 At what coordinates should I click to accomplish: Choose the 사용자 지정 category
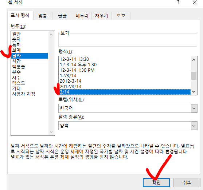[x=30, y=94]
